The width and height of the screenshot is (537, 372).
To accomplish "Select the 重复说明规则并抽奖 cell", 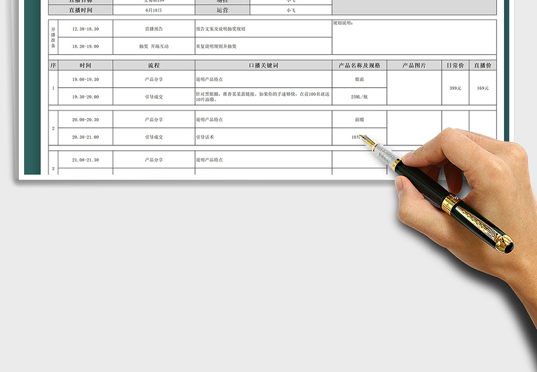I will click(263, 46).
